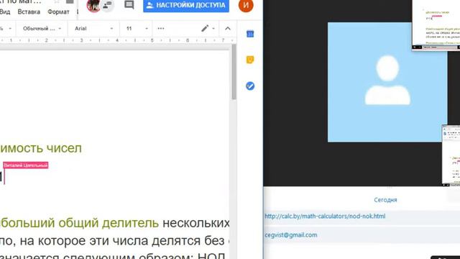Open the 'Обычный' paragraph style dropdown
This screenshot has height=259, width=460.
coord(42,29)
